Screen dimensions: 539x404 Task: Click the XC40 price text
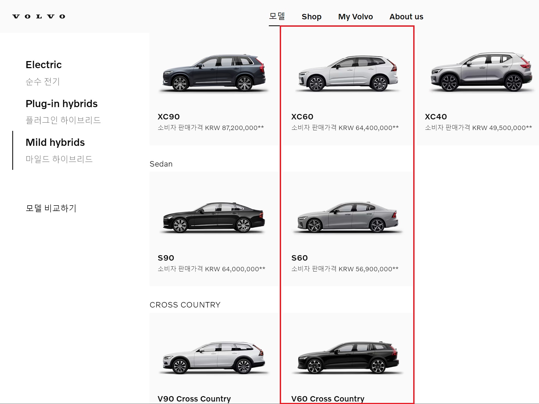478,128
